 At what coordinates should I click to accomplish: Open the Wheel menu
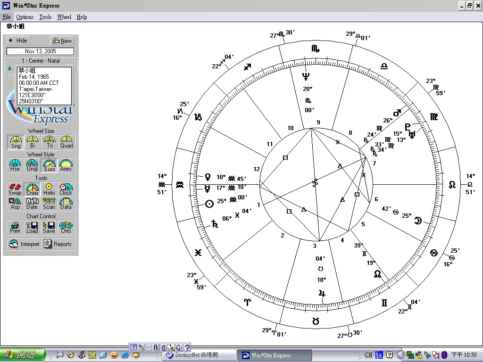coord(64,17)
